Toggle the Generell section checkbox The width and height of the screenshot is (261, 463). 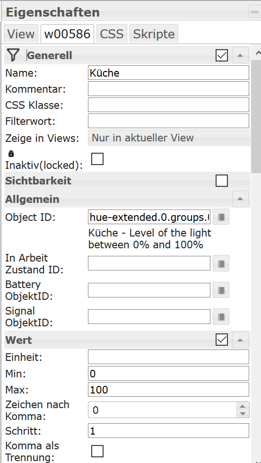point(222,55)
